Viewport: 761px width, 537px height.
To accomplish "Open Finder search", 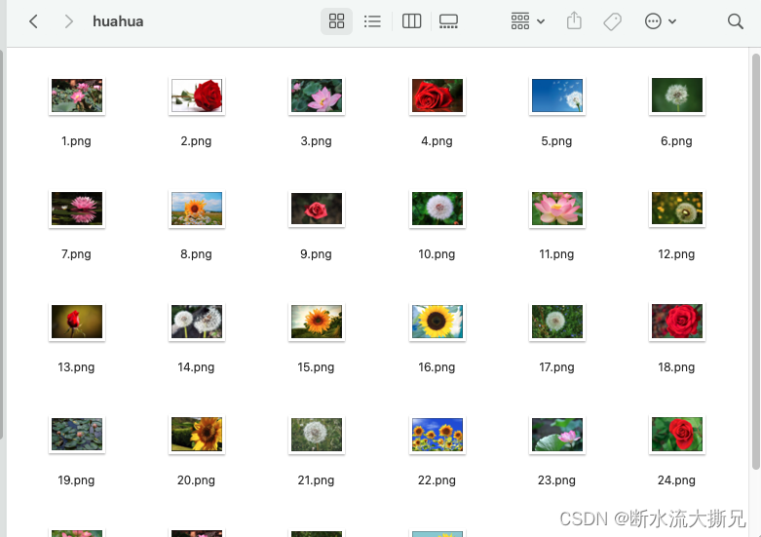I will [736, 21].
